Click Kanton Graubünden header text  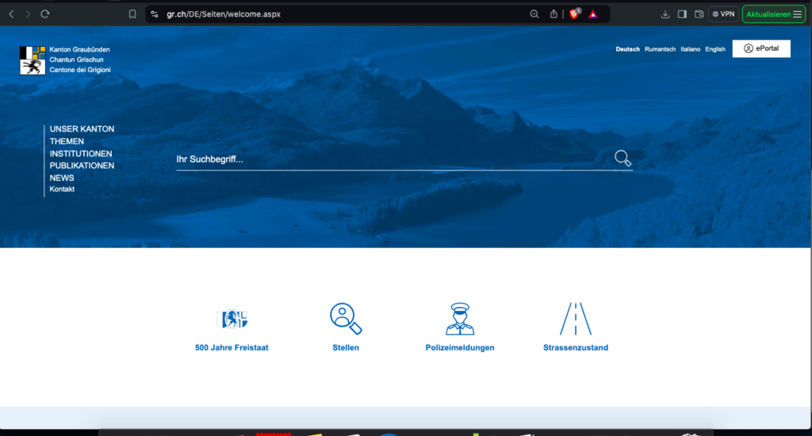click(x=80, y=50)
